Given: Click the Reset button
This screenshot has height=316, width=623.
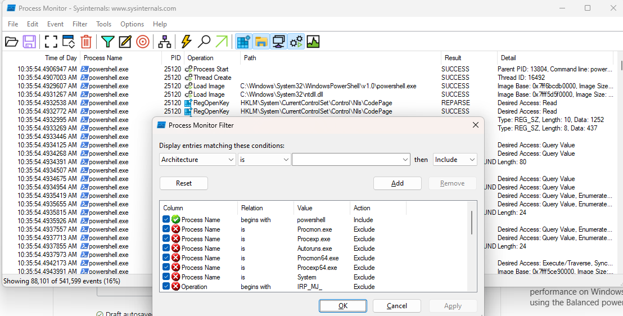Looking at the screenshot, I should (x=183, y=183).
